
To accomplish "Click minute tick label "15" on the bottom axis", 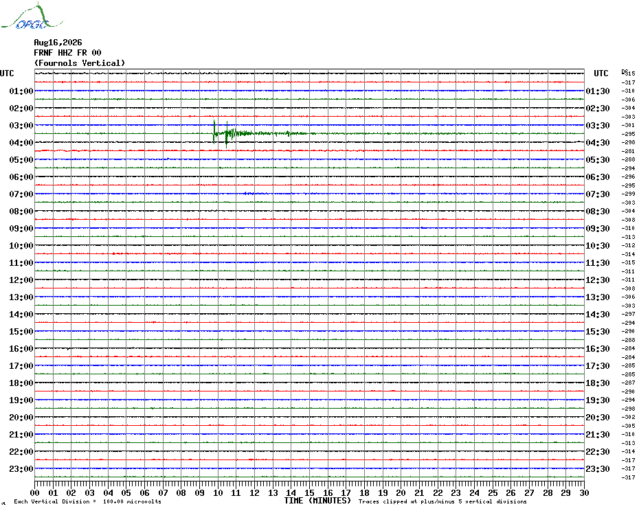I will tap(309, 492).
